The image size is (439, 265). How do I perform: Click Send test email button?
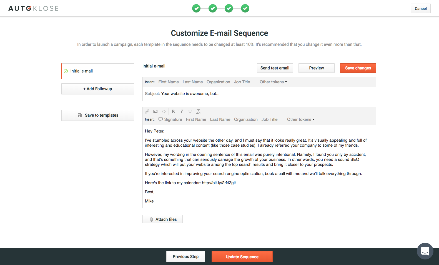(275, 68)
